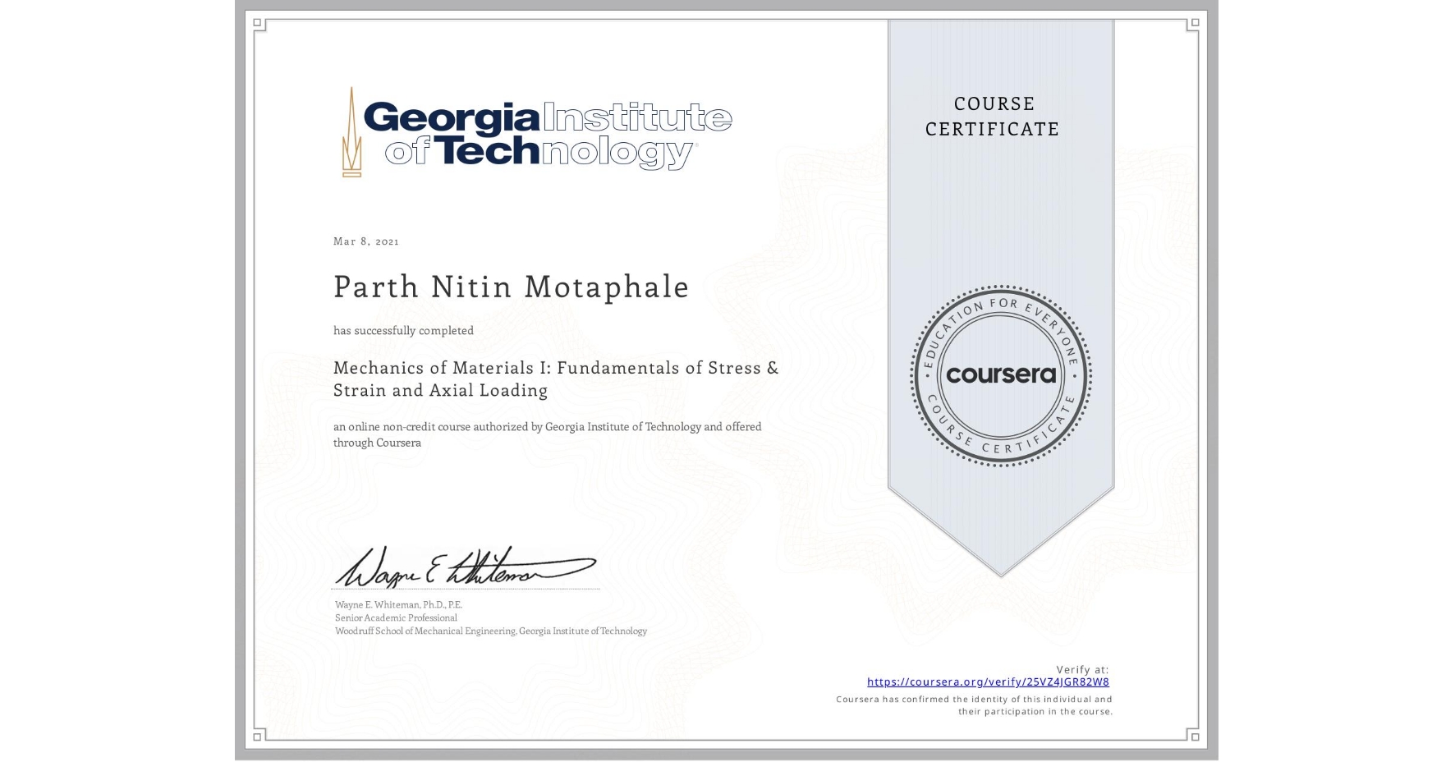Click the Wayne E. Whiteman signature image
1455x762 pixels.
click(465, 567)
